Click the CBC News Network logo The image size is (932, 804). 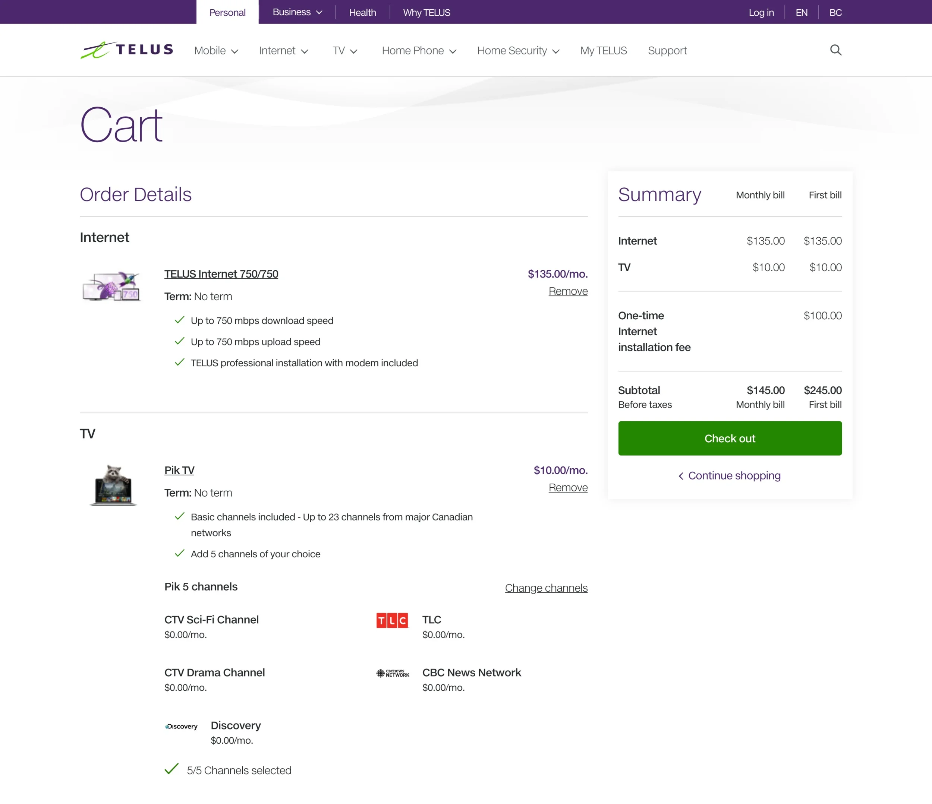coord(393,673)
